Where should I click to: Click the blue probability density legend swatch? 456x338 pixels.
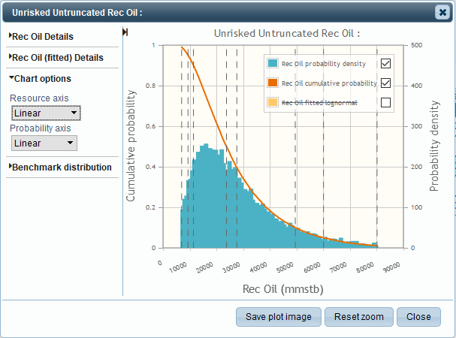(x=273, y=63)
